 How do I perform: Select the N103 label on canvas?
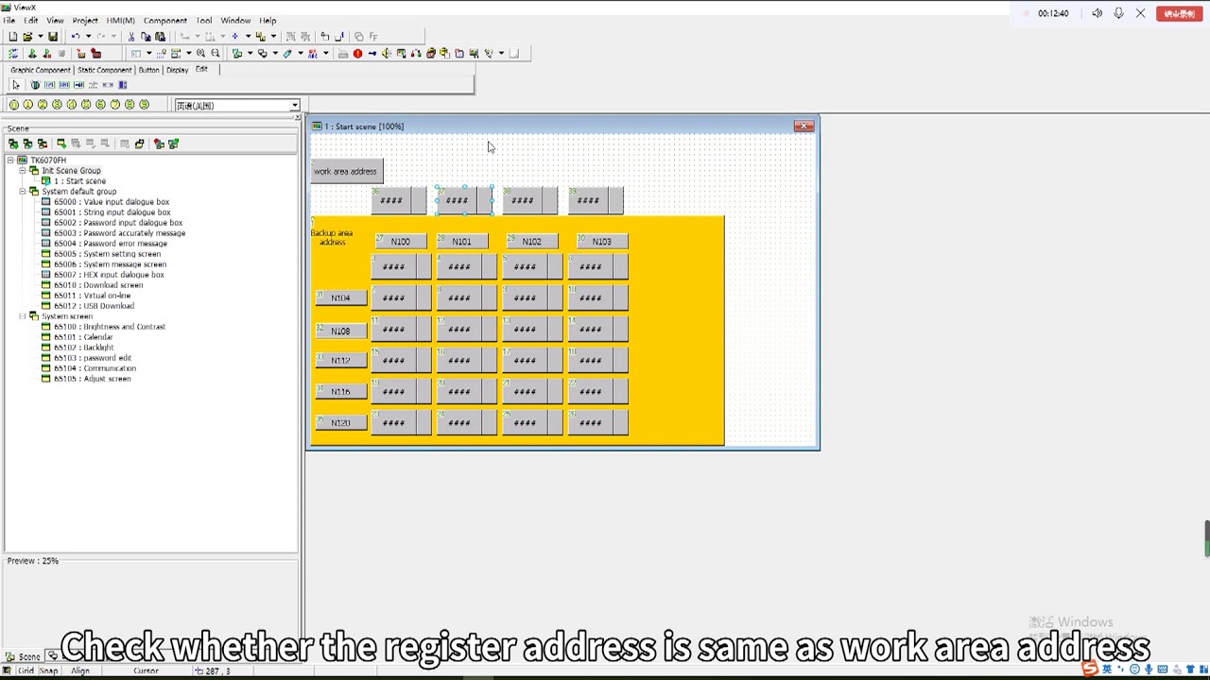(601, 242)
